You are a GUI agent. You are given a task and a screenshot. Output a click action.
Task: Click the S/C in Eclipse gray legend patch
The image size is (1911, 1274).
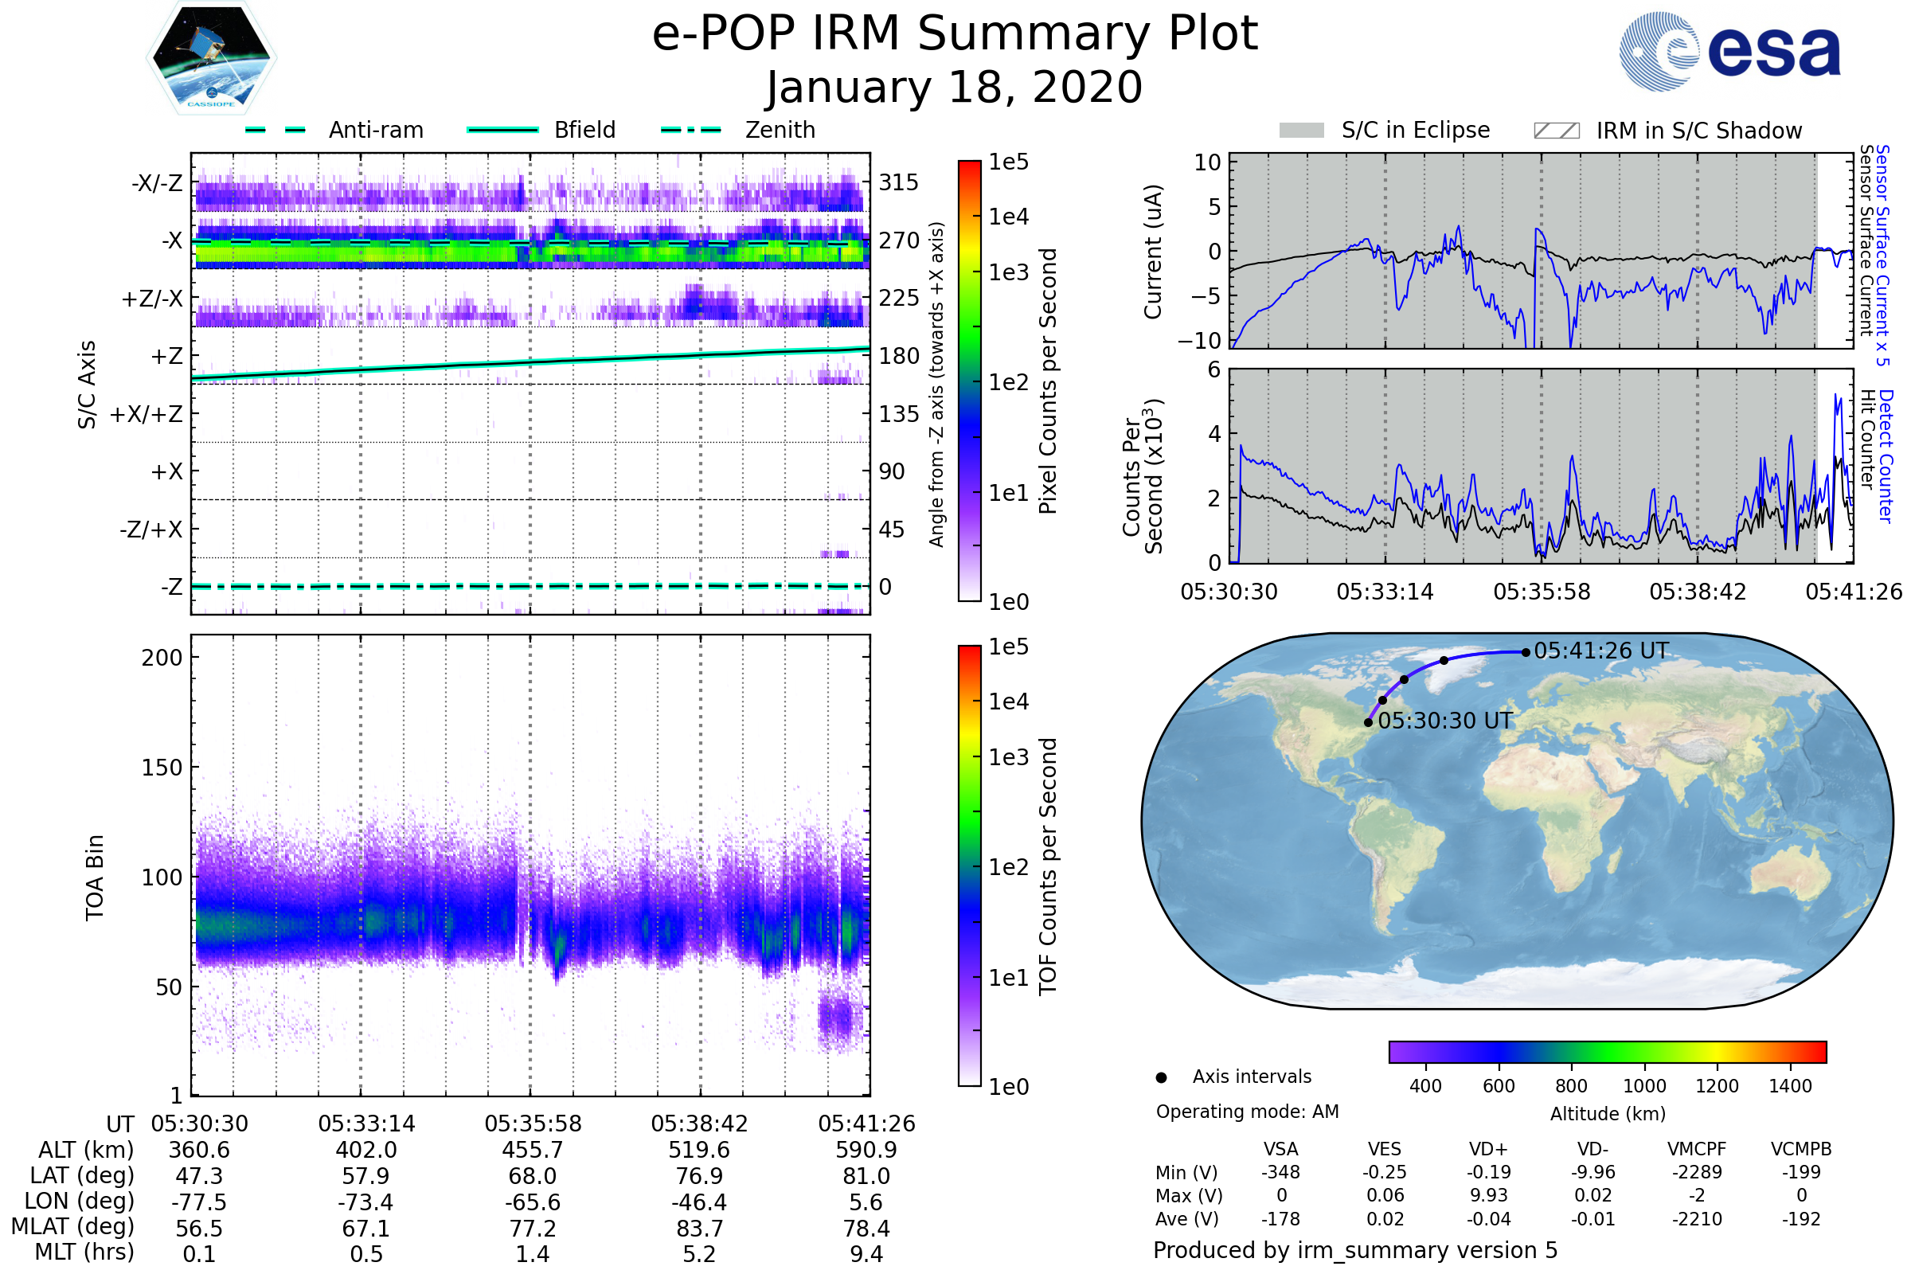(x=1301, y=131)
